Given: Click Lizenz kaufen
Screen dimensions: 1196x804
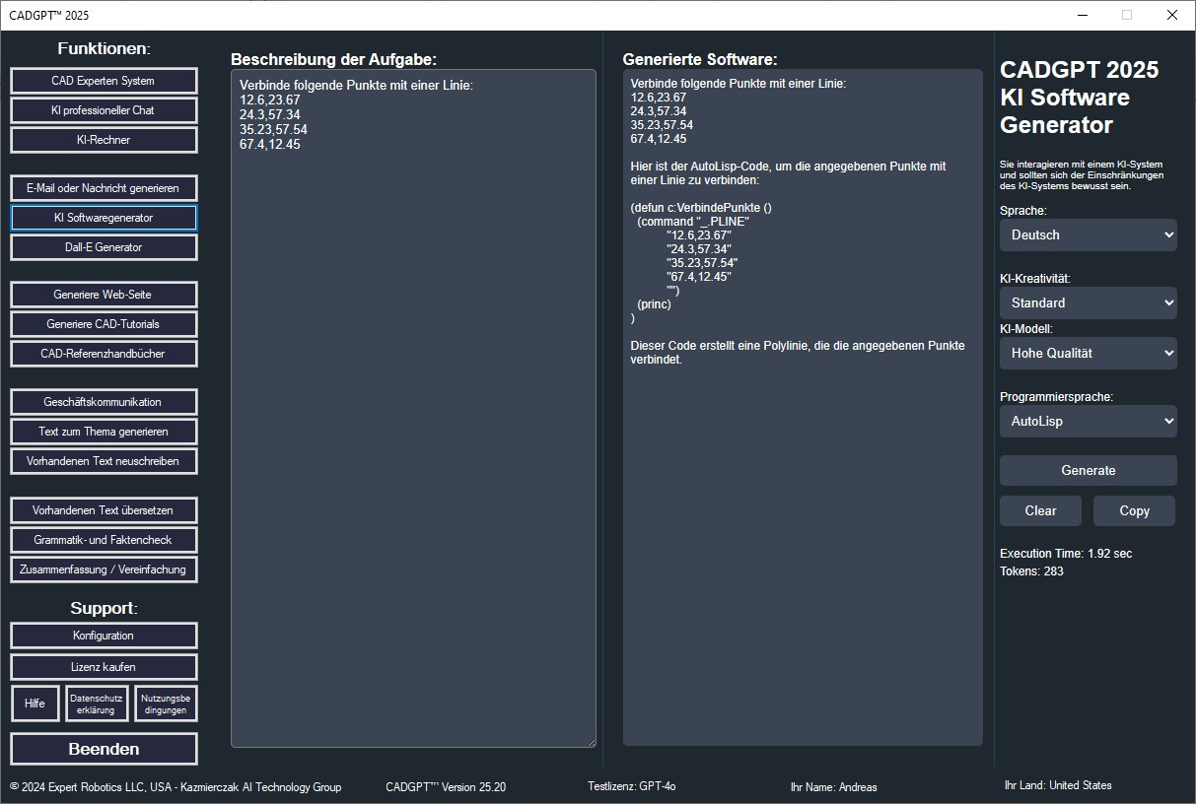Looking at the screenshot, I should tap(104, 667).
